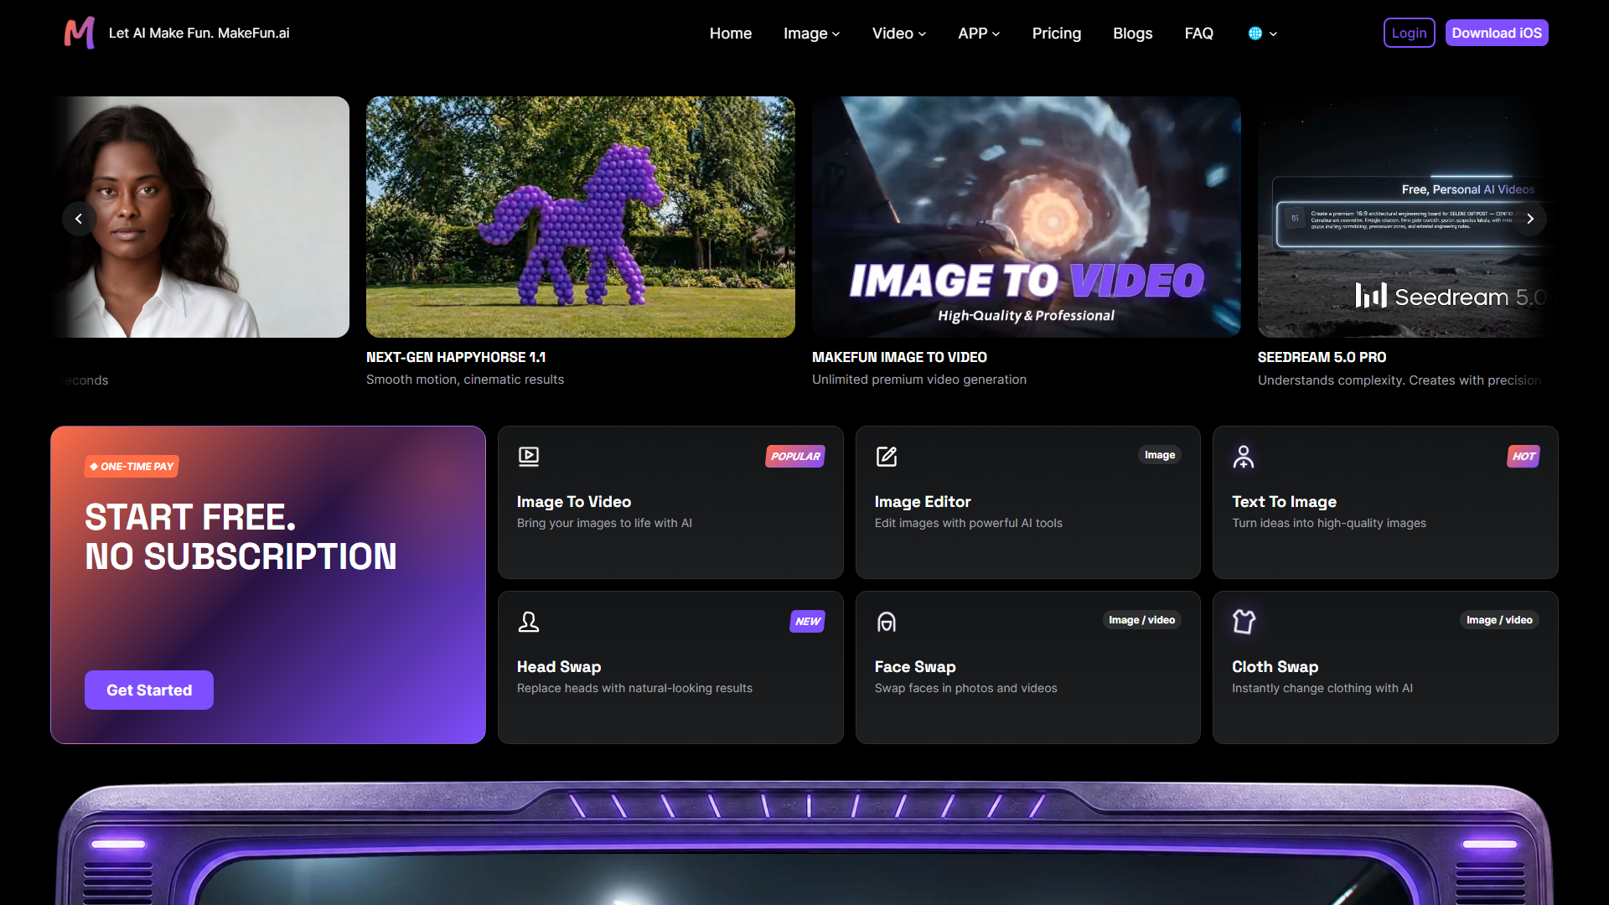
Task: Click 'Understands complexity. Creates with precision' text
Action: (x=1399, y=380)
